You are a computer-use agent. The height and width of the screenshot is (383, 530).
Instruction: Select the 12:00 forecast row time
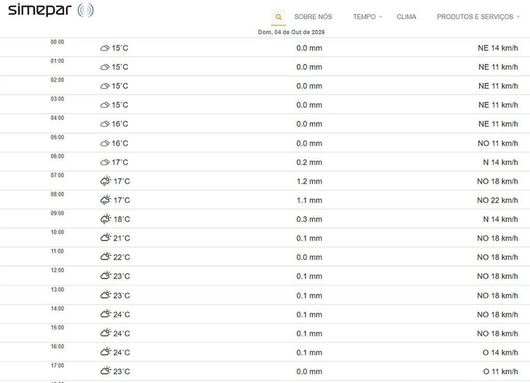pyautogui.click(x=57, y=270)
